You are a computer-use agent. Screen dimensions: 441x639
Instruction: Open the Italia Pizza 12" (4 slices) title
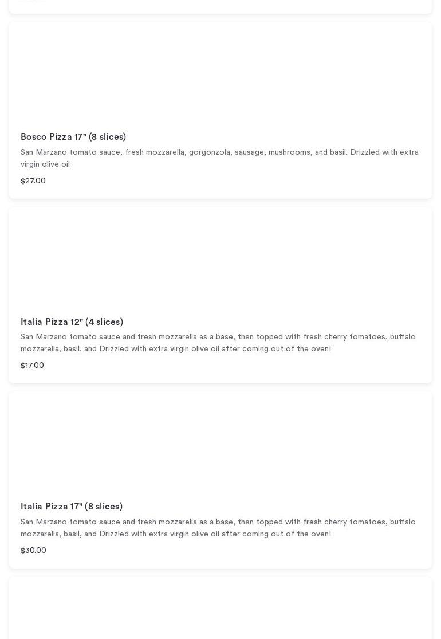(x=72, y=322)
